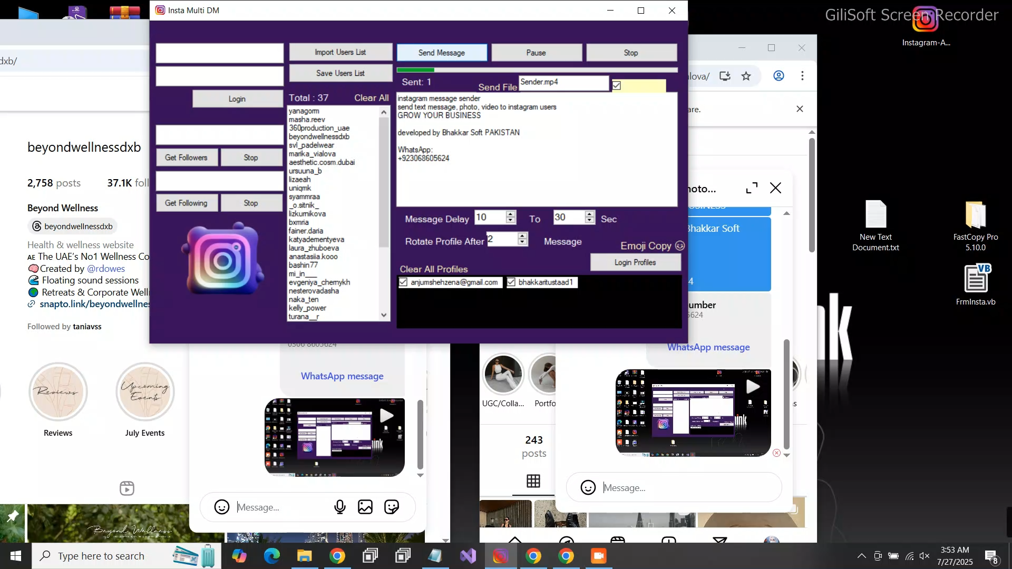This screenshot has width=1012, height=569.
Task: Bookmark the page with the star icon
Action: click(x=746, y=76)
